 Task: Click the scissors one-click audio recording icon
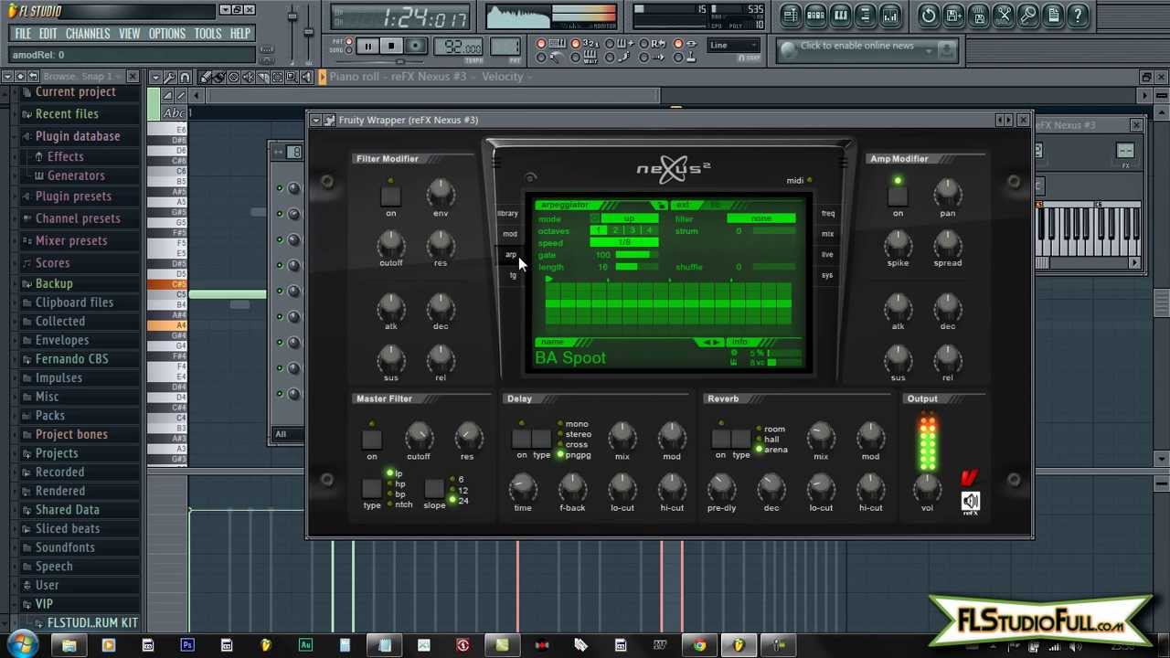click(1004, 16)
